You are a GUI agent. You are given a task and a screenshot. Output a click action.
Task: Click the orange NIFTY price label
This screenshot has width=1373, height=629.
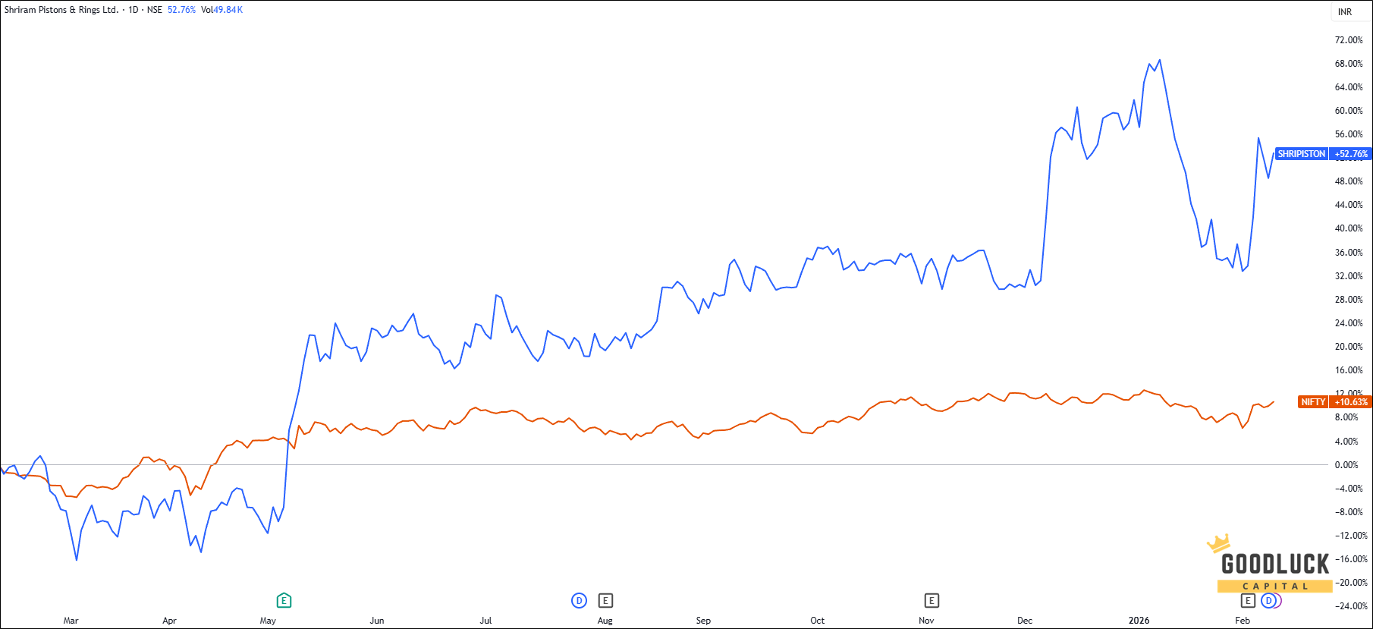[x=1313, y=402]
